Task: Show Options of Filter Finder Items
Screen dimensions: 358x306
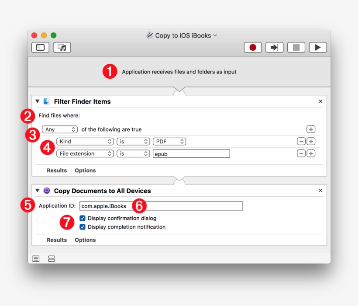Action: [x=85, y=170]
